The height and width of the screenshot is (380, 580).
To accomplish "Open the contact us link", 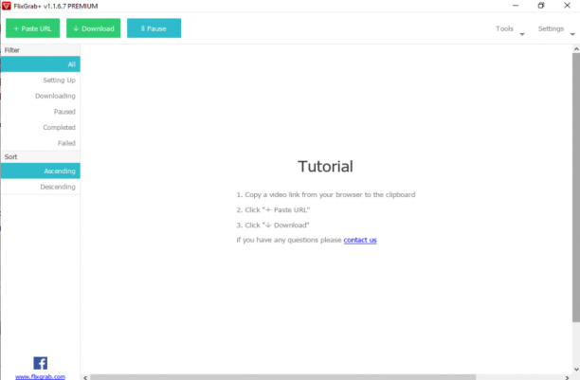I will (360, 240).
